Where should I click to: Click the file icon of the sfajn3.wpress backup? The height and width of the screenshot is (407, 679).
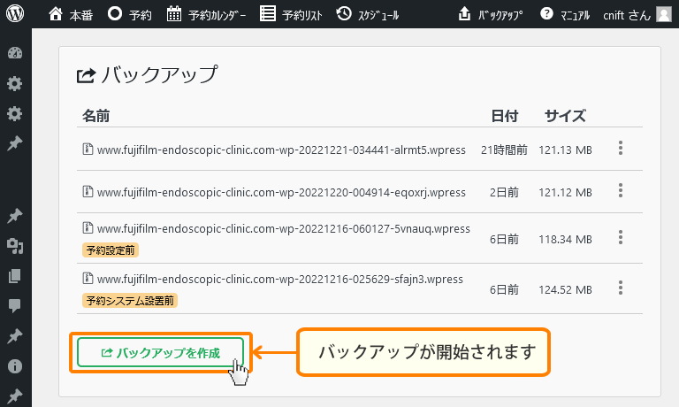tap(88, 278)
